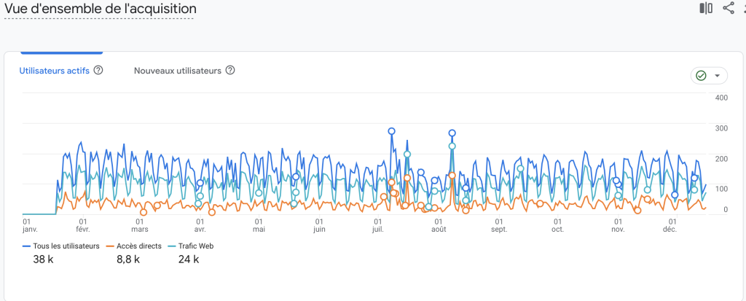Click the green checkmark data quality icon

(701, 76)
